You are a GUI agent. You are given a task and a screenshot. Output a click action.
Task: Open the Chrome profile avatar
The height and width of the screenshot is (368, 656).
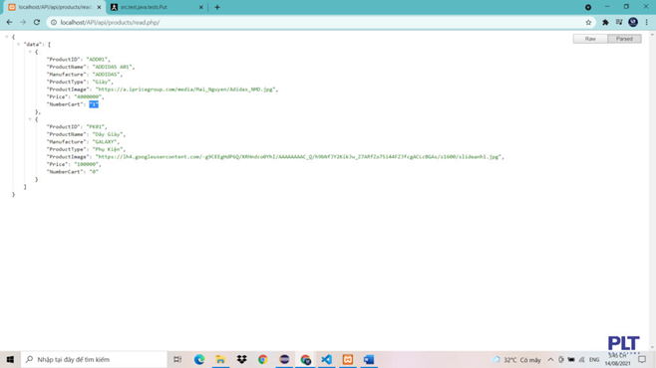633,23
